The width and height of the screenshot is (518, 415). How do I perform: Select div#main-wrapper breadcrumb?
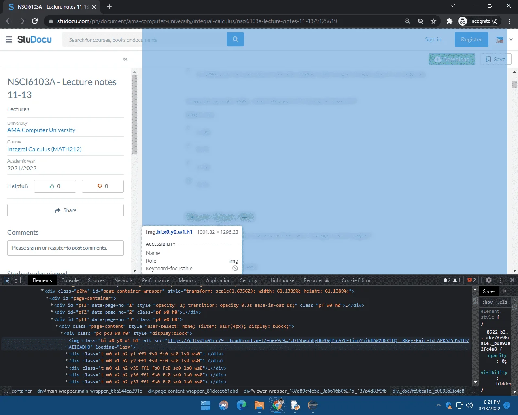tap(89, 391)
